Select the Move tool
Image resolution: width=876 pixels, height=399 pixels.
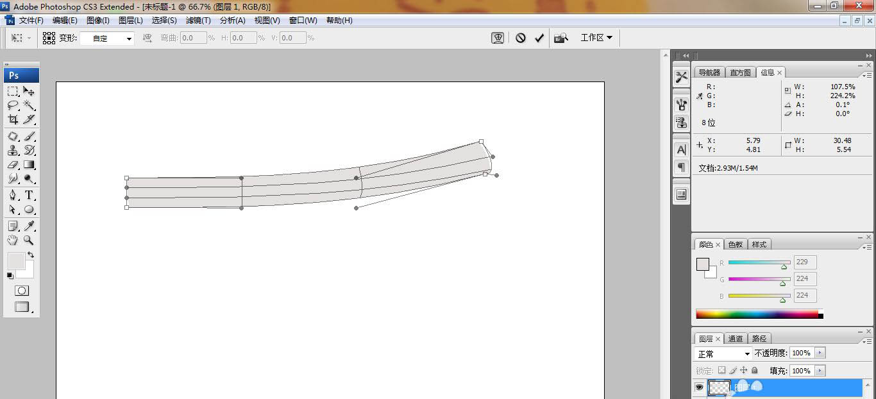pos(29,91)
